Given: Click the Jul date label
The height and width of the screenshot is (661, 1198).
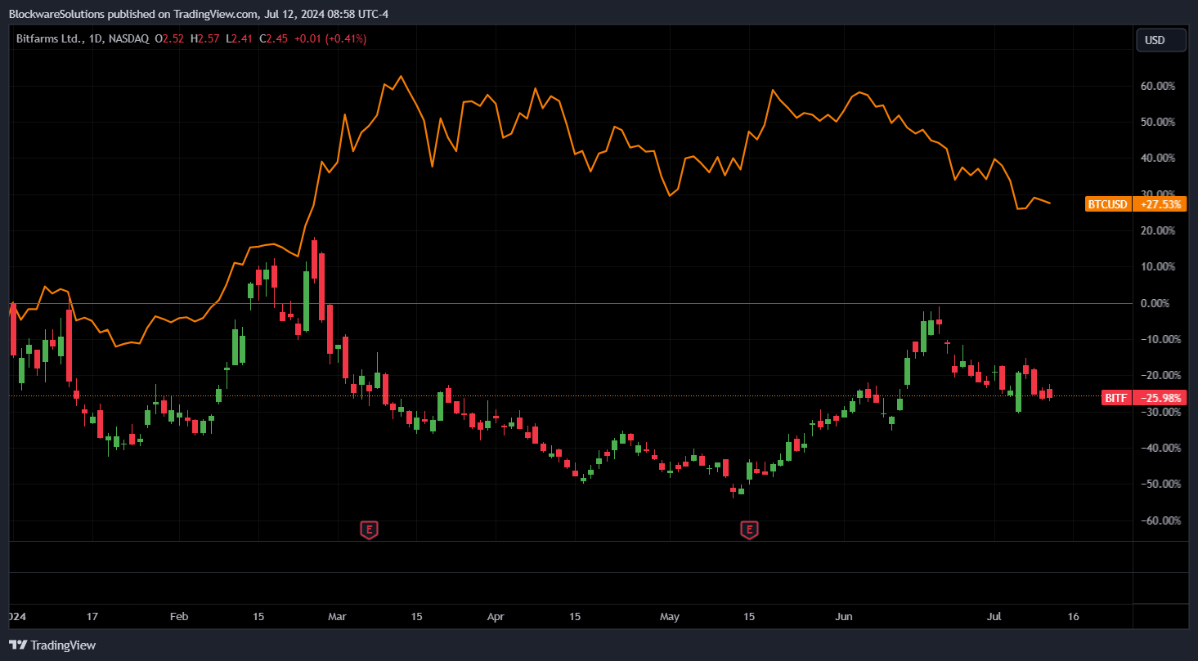Looking at the screenshot, I should click(994, 616).
